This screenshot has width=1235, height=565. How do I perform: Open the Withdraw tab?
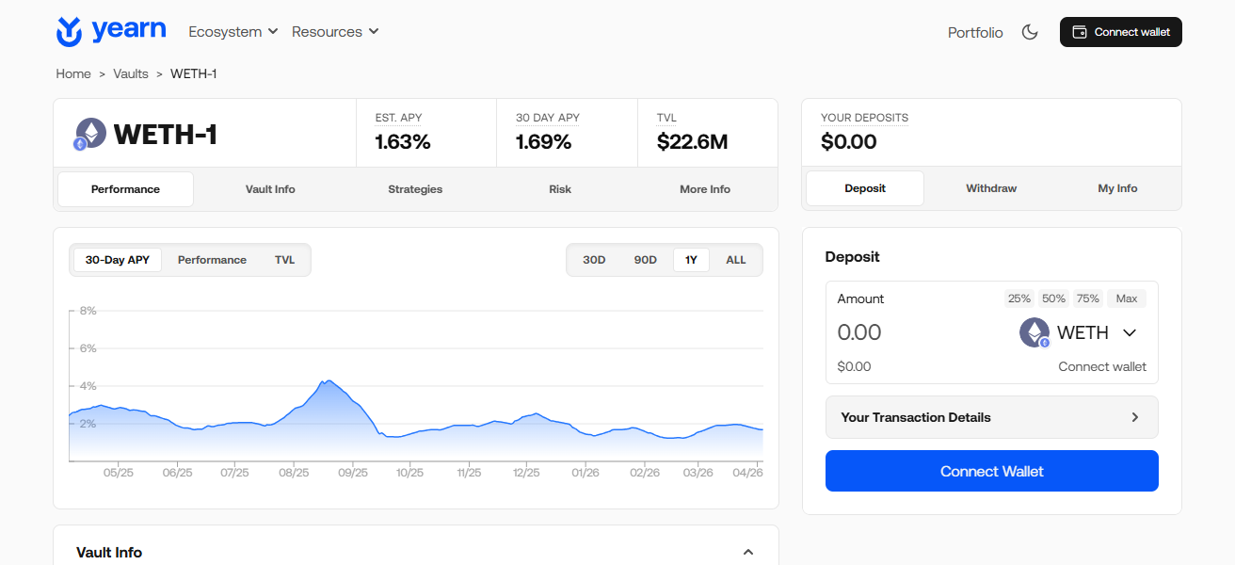[991, 188]
